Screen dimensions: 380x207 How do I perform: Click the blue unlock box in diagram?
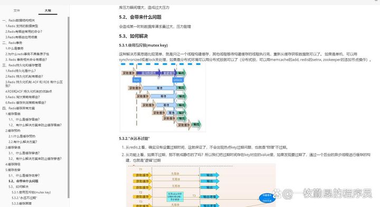coord(178,80)
